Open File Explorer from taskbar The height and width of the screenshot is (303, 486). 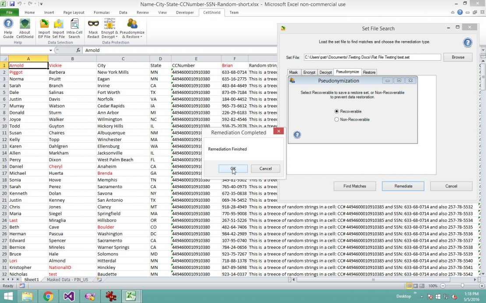click(x=27, y=296)
